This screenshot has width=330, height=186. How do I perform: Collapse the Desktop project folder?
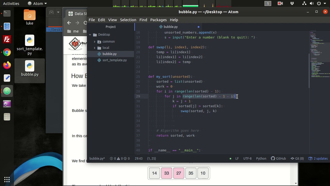click(x=90, y=35)
